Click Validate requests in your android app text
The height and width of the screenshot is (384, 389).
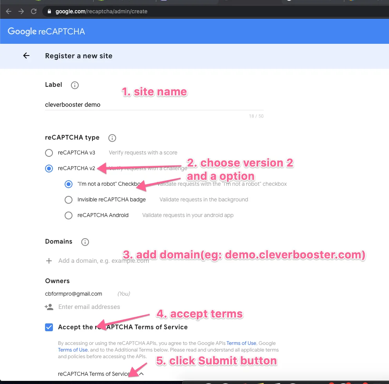tap(188, 215)
